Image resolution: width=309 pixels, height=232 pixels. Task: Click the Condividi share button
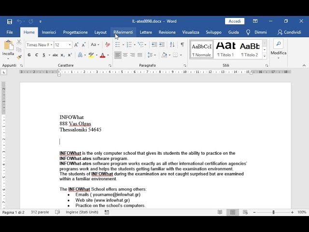(x=289, y=32)
